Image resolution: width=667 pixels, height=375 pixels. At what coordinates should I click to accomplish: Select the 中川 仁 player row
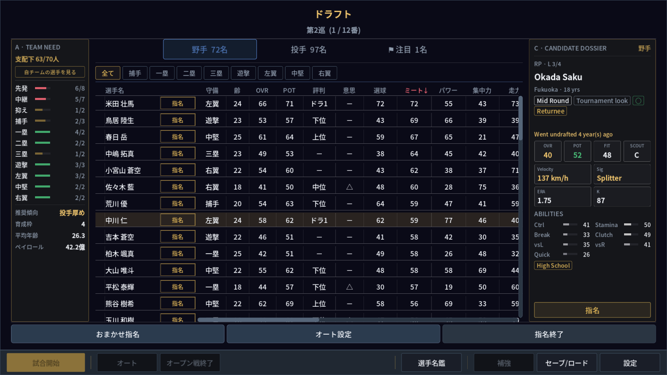point(307,220)
